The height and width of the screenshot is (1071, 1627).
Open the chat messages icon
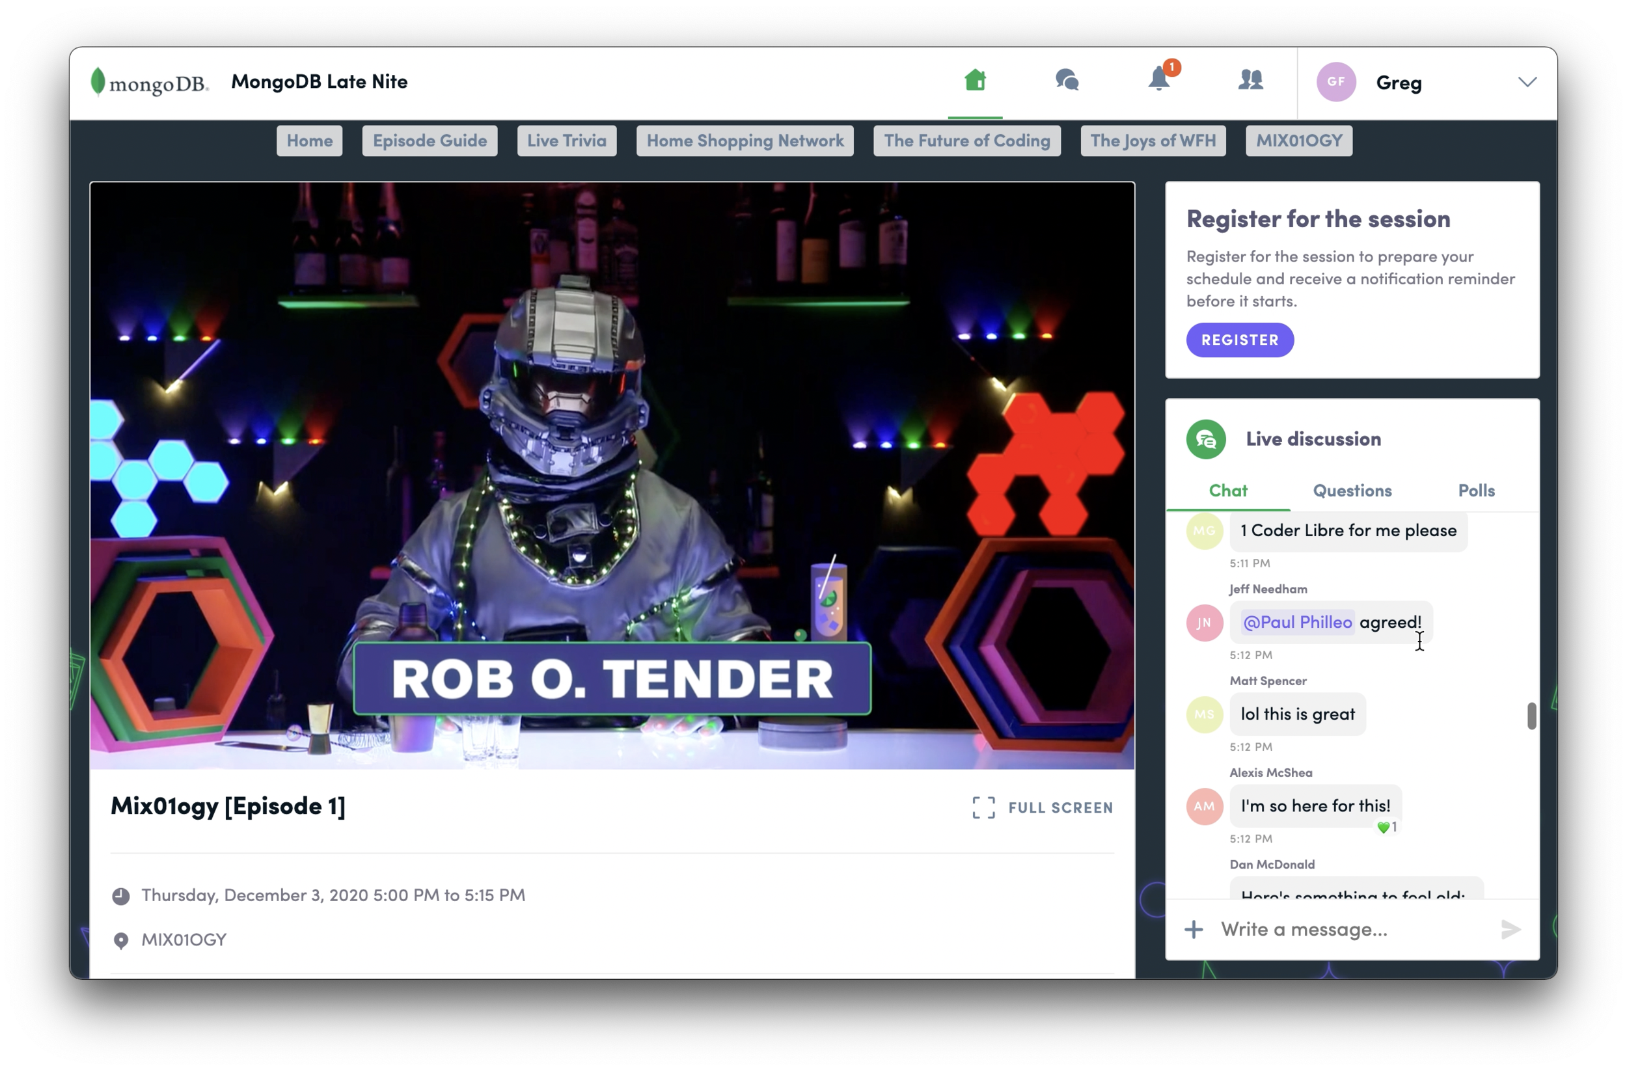pyautogui.click(x=1067, y=81)
